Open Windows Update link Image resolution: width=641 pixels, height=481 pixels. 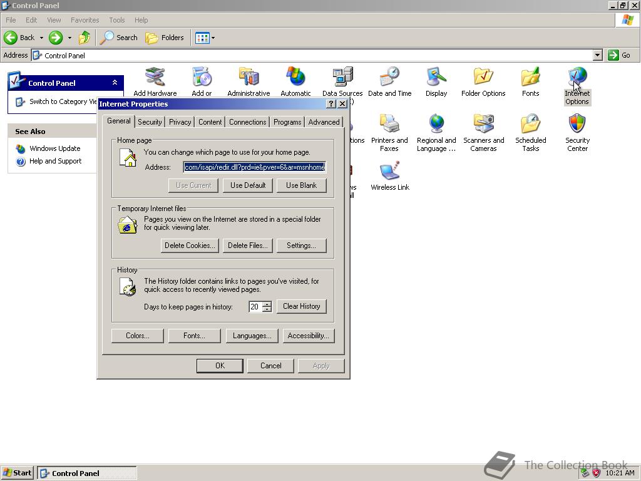(x=55, y=148)
